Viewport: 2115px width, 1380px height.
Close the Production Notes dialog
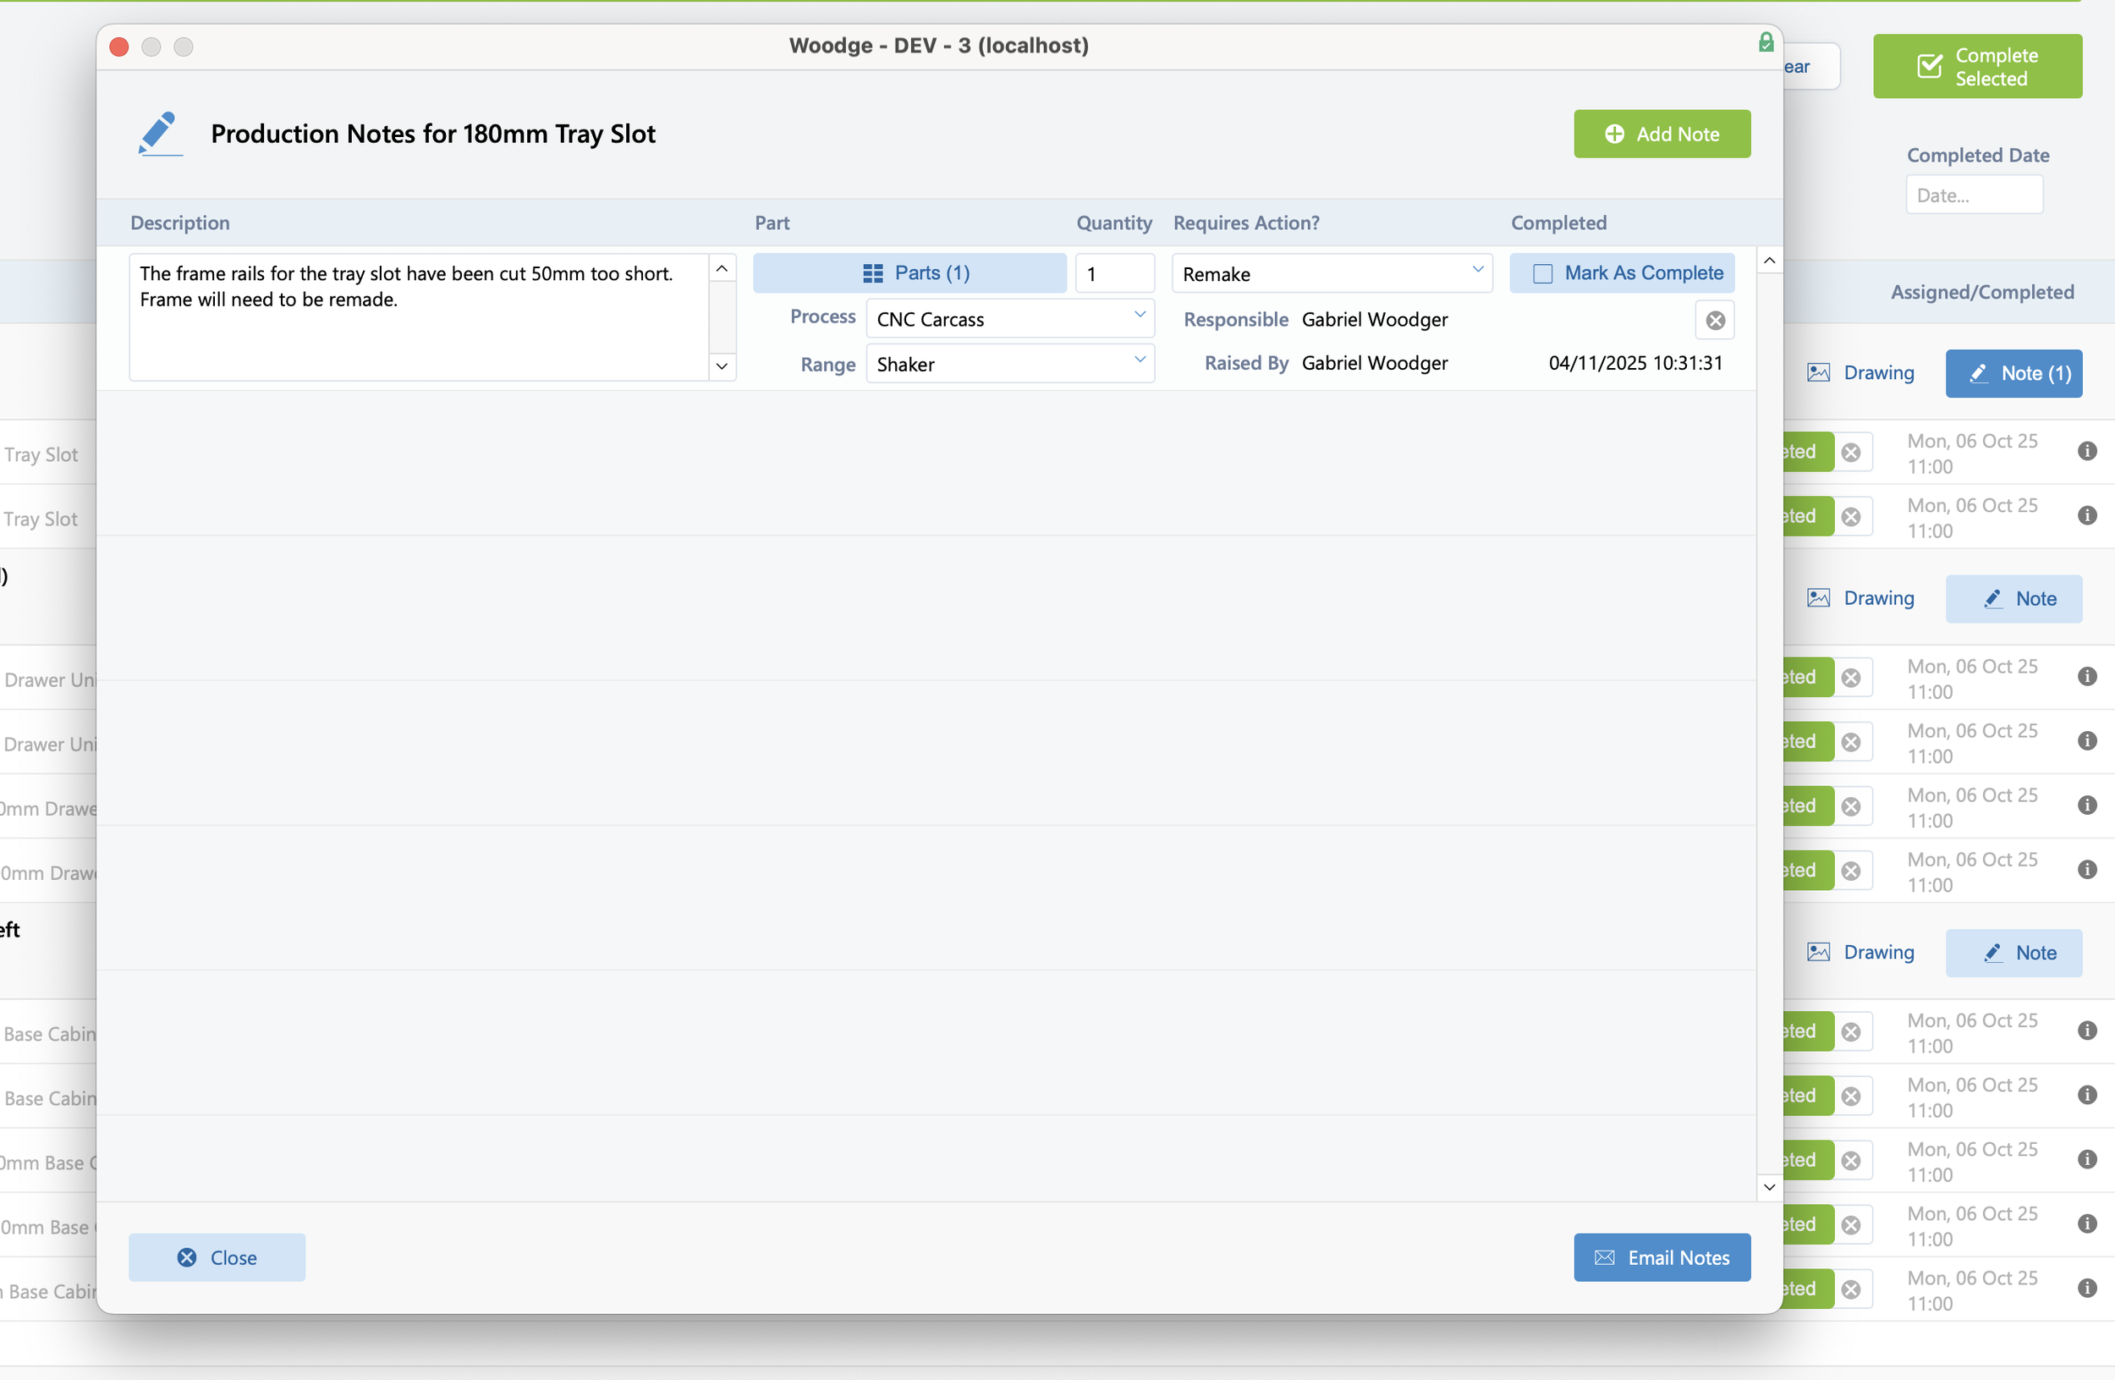point(217,1257)
